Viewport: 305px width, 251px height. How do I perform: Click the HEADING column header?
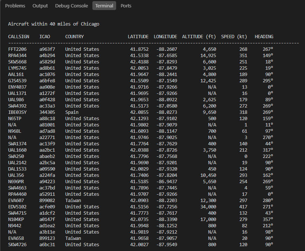click(264, 37)
